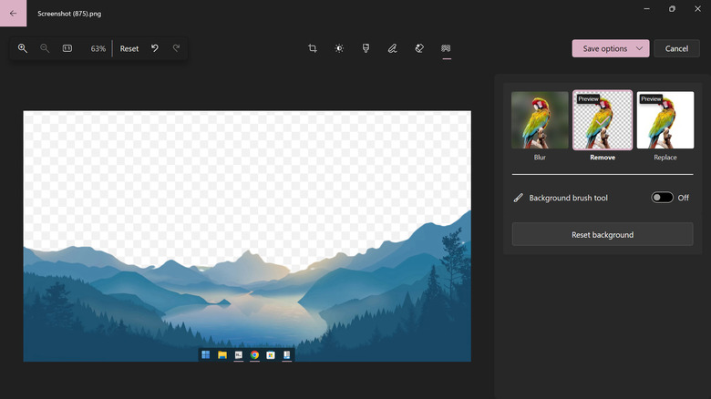Set view to actual size 1:1
The image size is (711, 399).
pyautogui.click(x=67, y=48)
